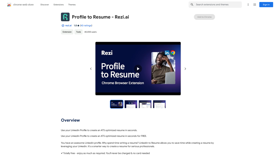Click the Rezi extension logo icon
The width and height of the screenshot is (276, 155).
pos(65,17)
